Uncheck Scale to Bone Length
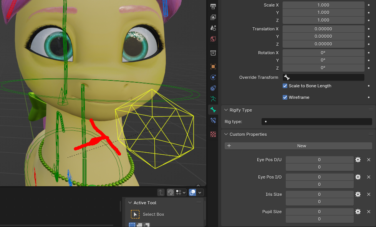The height and width of the screenshot is (227, 376). (285, 86)
